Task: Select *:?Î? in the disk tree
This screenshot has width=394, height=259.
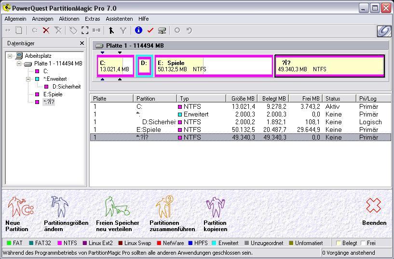Action: pyautogui.click(x=49, y=102)
